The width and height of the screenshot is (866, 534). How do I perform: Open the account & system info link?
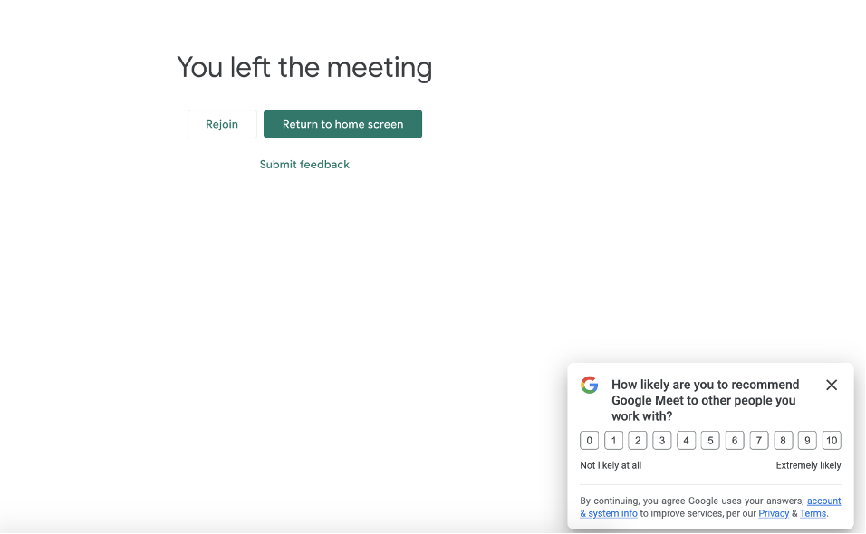609,513
